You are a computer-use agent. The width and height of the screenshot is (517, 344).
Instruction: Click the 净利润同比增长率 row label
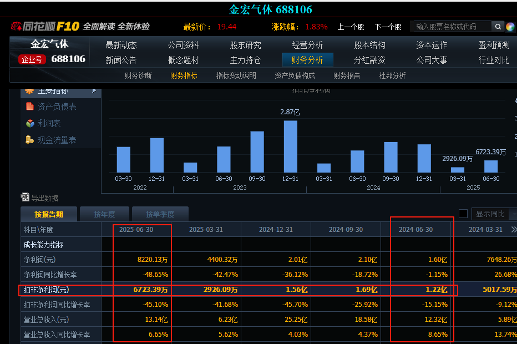[50, 275]
